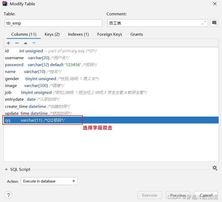Select the image varchar(300) row
The image size is (222, 202).
[x=111, y=86]
